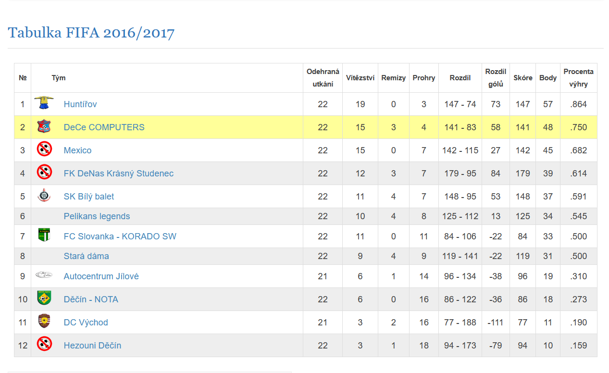The height and width of the screenshot is (373, 609).
Task: Click the FC Slovanka green shield logo
Action: [44, 236]
